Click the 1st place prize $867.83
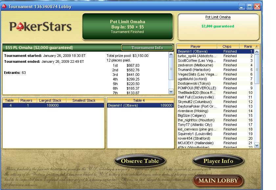This screenshot has height=190, width=276. tap(133, 65)
